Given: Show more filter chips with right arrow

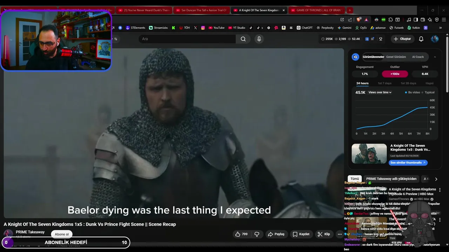Looking at the screenshot, I should point(436,179).
